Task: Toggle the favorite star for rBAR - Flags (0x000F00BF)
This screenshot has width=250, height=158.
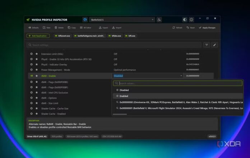Action: coord(37,87)
